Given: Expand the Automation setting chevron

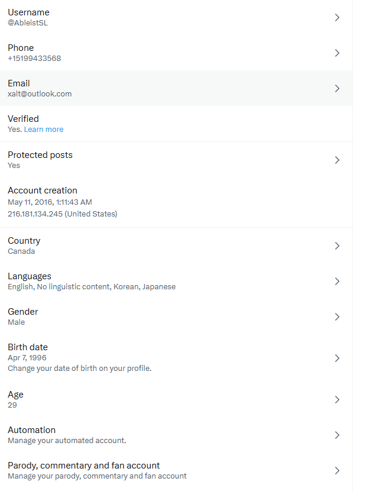Looking at the screenshot, I should (x=337, y=435).
